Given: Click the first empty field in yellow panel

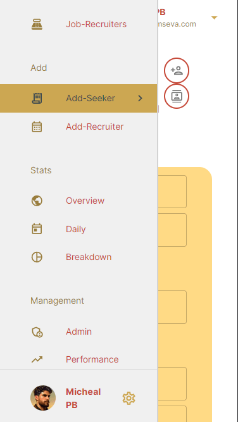Looking at the screenshot, I should click(172, 192).
